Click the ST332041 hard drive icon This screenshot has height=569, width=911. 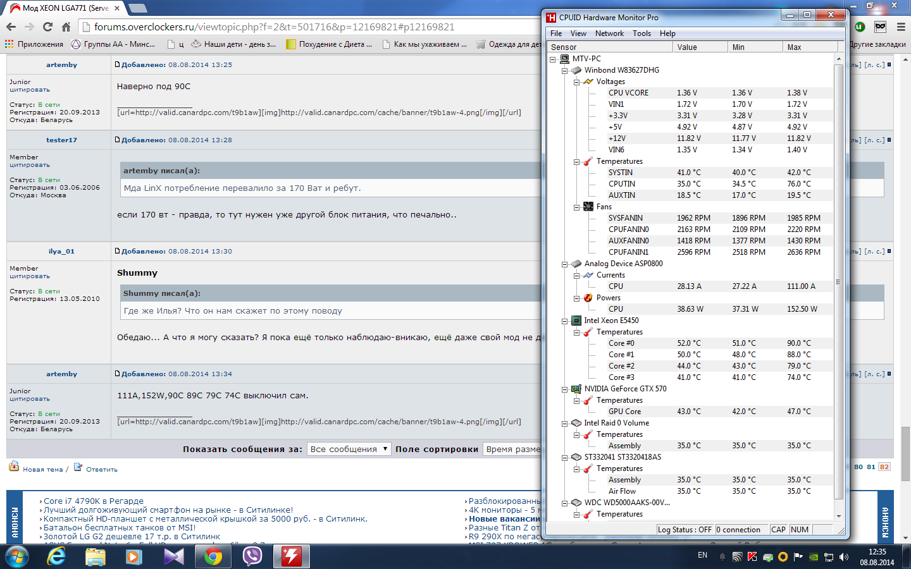576,457
